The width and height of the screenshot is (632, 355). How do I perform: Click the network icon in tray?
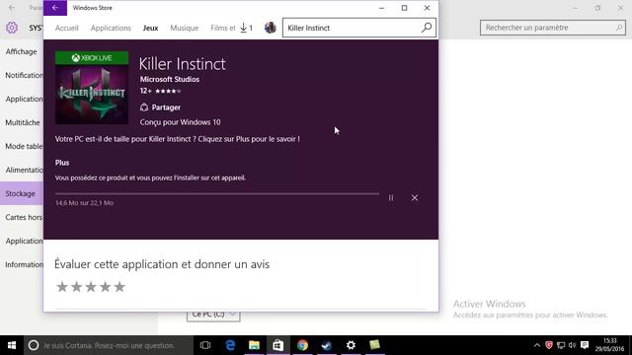click(x=561, y=345)
